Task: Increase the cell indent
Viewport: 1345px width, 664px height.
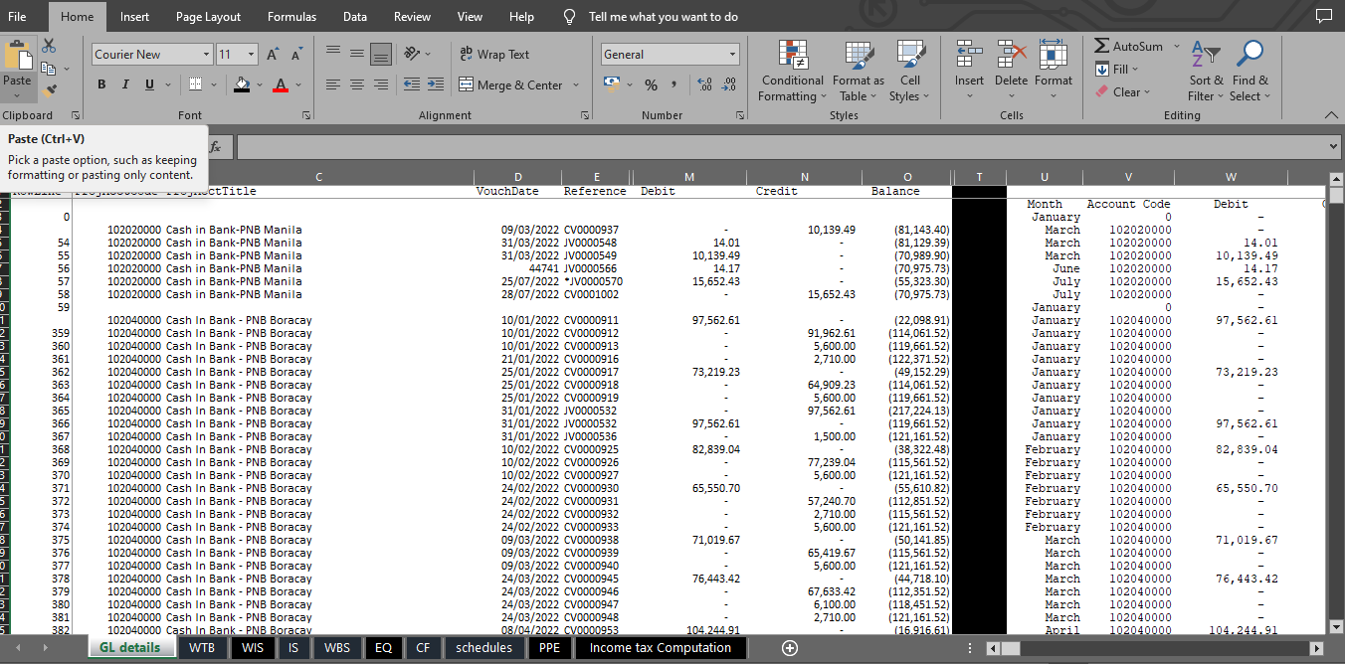Action: [437, 85]
